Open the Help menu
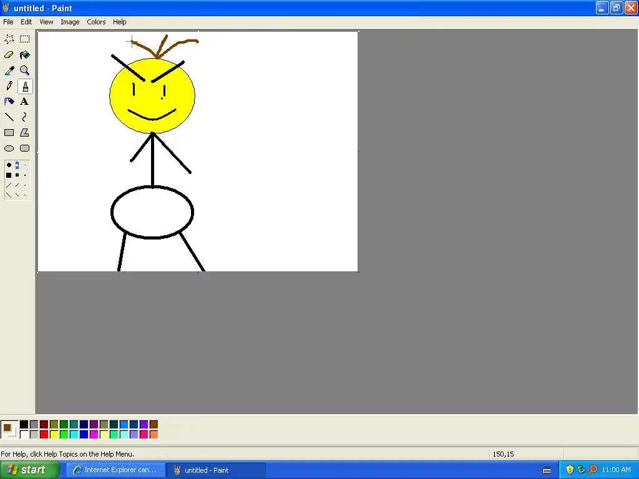The width and height of the screenshot is (639, 479). (119, 22)
